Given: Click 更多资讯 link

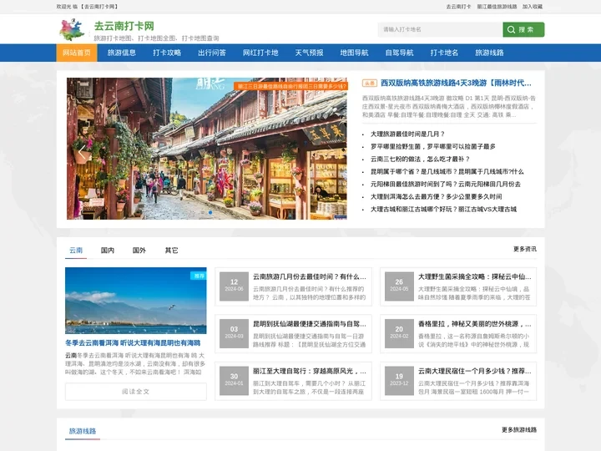Looking at the screenshot, I should pyautogui.click(x=525, y=249).
